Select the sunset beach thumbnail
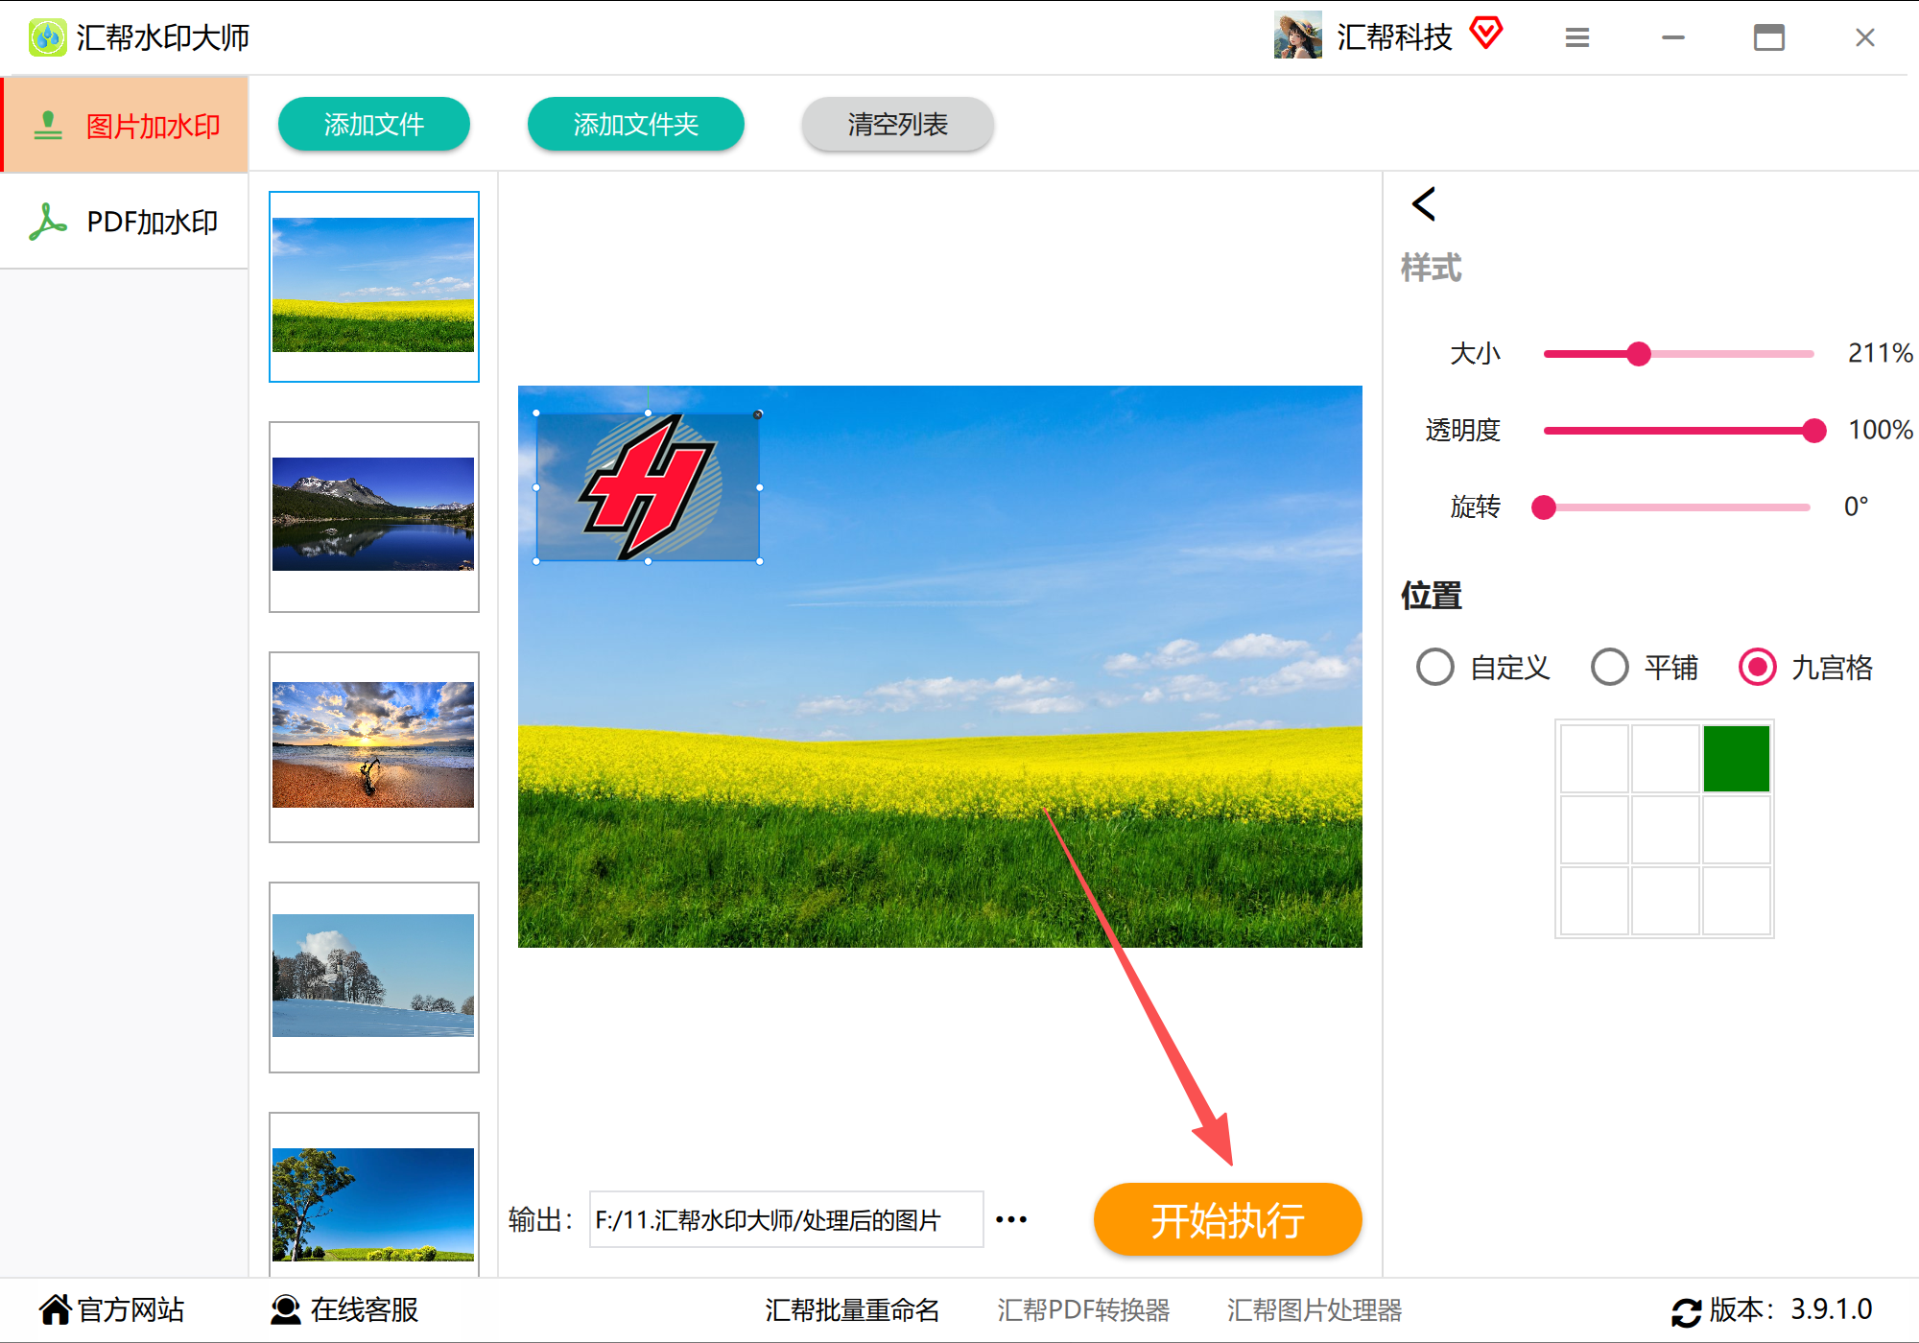 point(373,746)
